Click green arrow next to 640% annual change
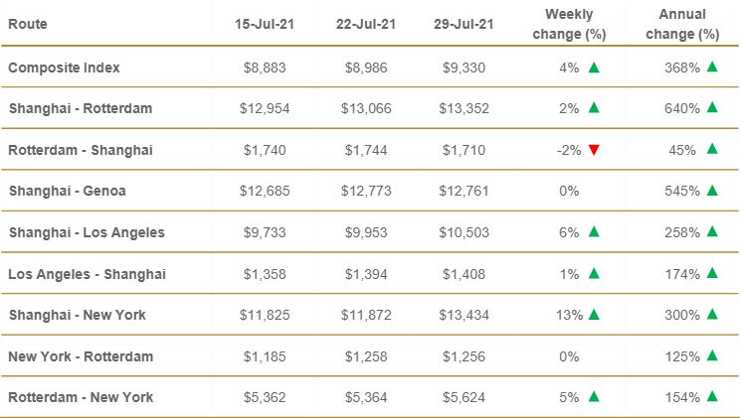Screen dimensions: 740x418 pyautogui.click(x=712, y=108)
